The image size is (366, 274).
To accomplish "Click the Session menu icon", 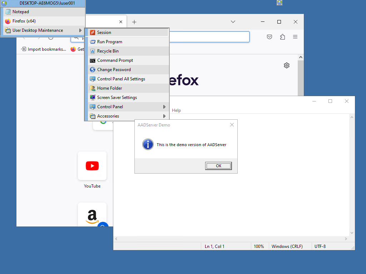I will click(93, 33).
